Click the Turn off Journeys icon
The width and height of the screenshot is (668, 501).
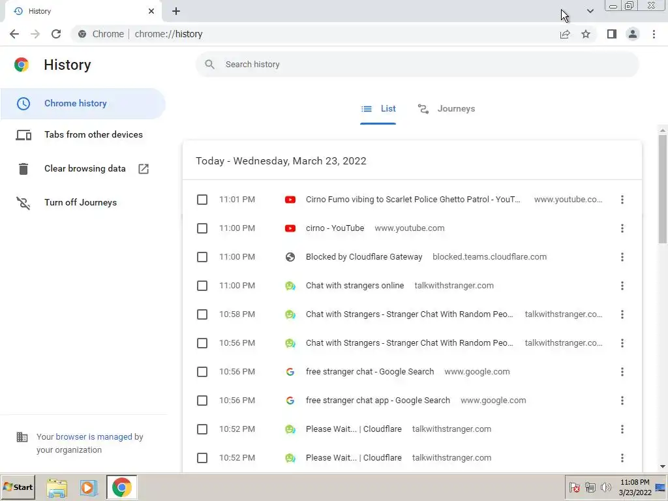[23, 203]
